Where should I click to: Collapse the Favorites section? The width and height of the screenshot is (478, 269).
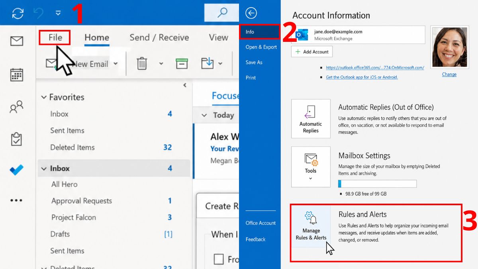[43, 97]
